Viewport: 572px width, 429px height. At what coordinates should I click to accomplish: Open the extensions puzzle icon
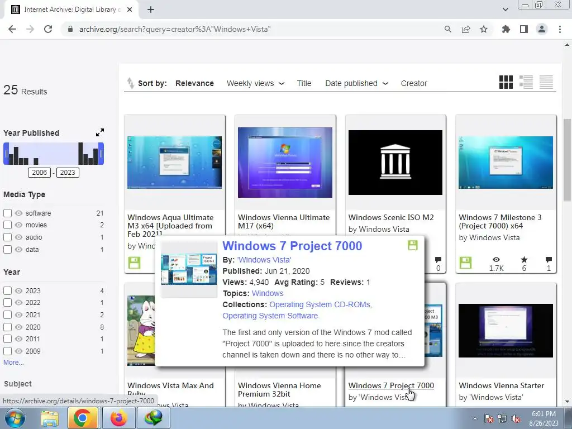point(506,29)
